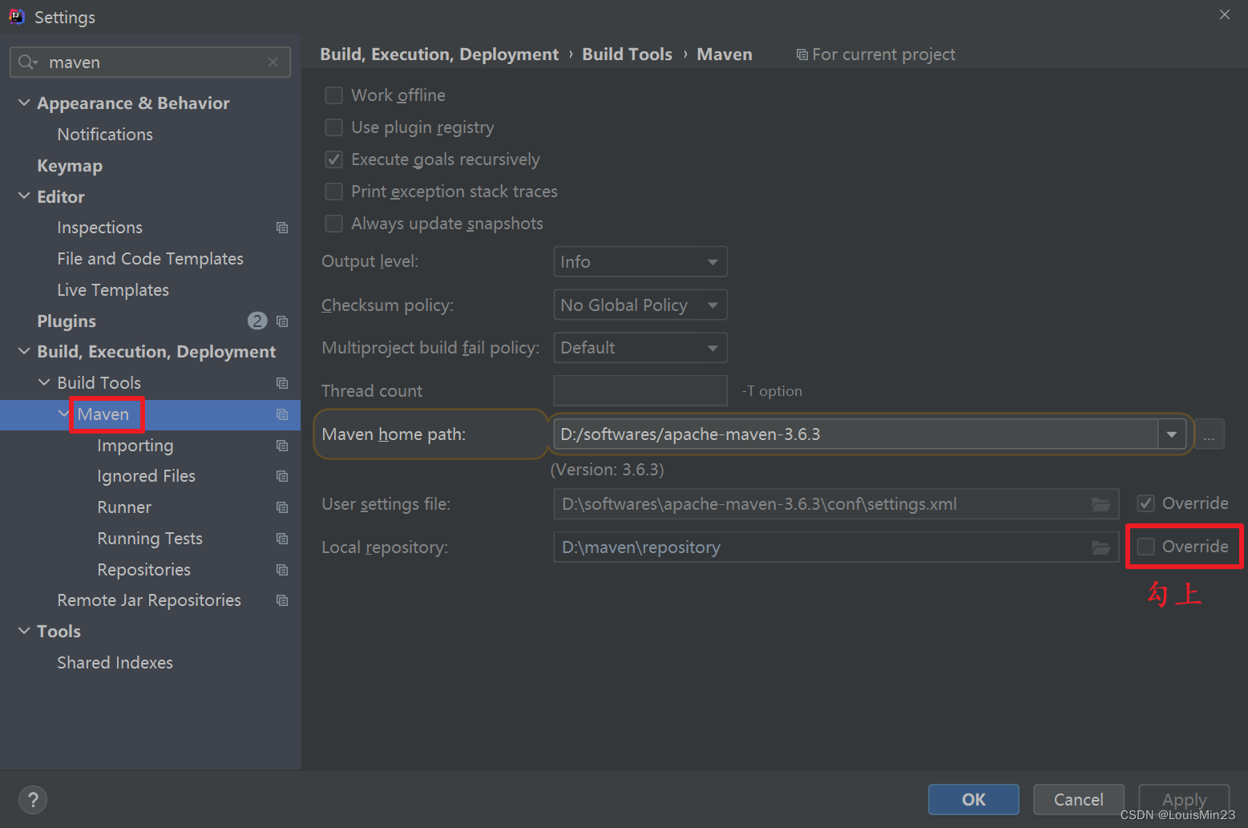The image size is (1248, 828).
Task: Focus the Thread count input field
Action: (640, 391)
